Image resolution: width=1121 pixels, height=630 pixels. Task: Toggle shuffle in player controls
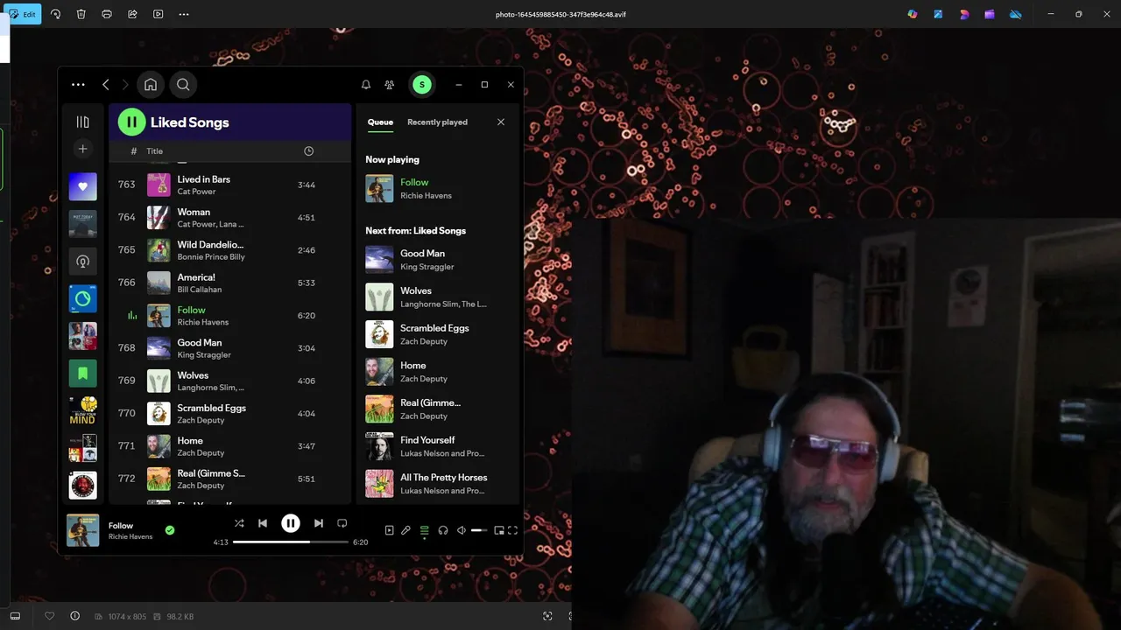tap(239, 523)
